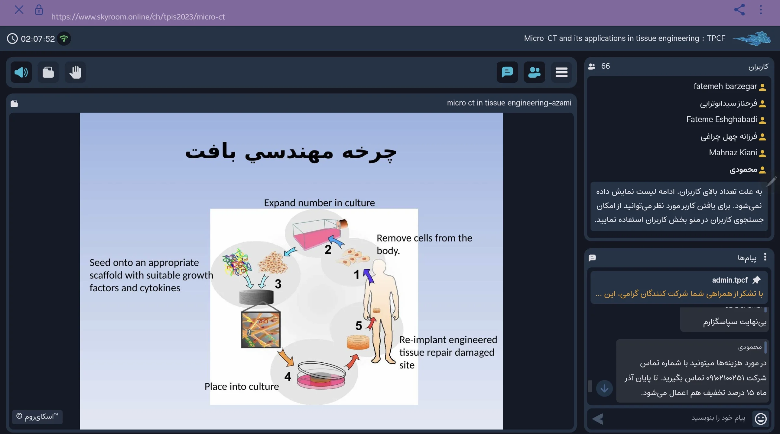Open the emoji picker smiley icon
Image resolution: width=780 pixels, height=434 pixels.
point(760,419)
